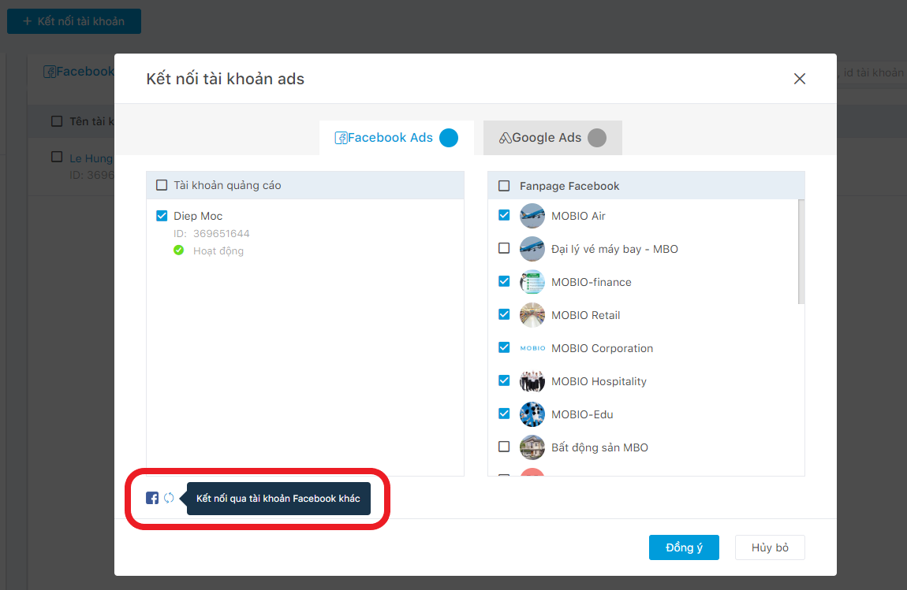Uncheck the MOBIO-finance fanpage
Viewport: 907px width, 590px height.
point(505,281)
